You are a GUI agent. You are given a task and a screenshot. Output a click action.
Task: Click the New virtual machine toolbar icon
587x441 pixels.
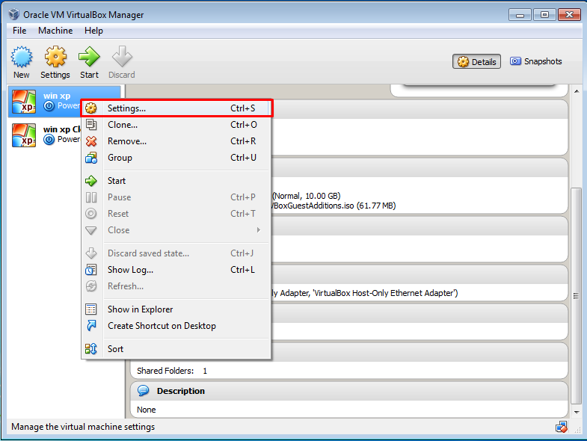(22, 57)
